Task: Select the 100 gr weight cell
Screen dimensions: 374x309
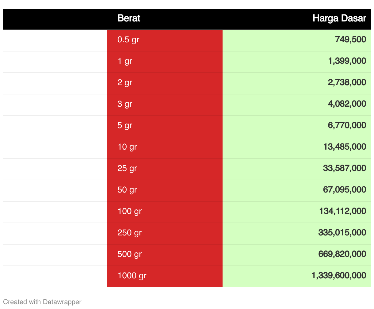Action: tap(165, 212)
